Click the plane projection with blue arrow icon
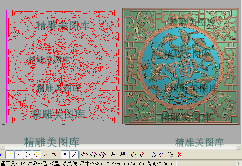This screenshot has width=242, height=166. pos(123,155)
